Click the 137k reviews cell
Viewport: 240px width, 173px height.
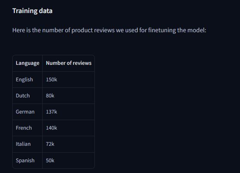69,112
